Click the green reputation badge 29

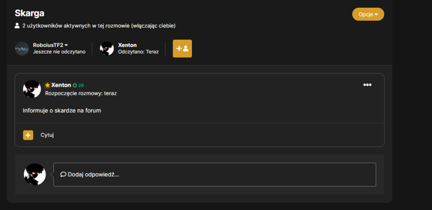78,86
